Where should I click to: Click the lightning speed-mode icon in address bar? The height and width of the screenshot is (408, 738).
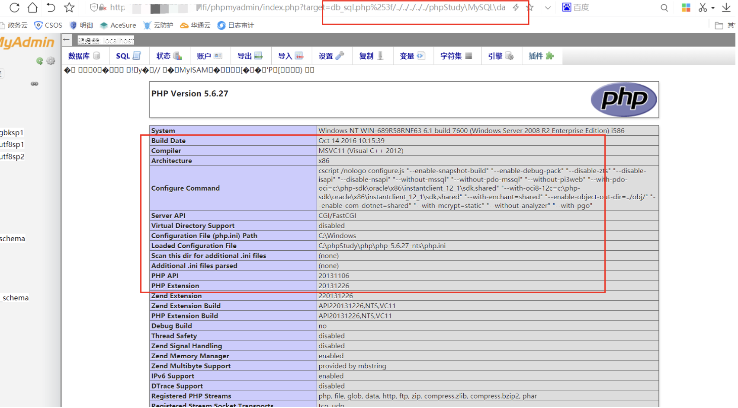(516, 7)
